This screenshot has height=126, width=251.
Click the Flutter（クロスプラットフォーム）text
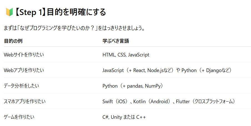[205, 101]
